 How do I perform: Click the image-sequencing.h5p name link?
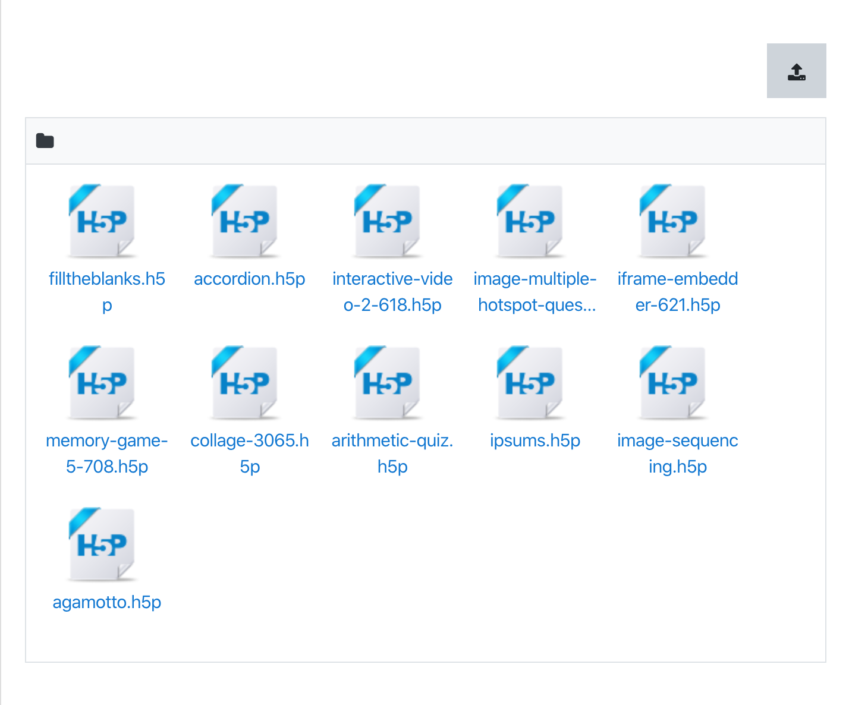(x=678, y=454)
